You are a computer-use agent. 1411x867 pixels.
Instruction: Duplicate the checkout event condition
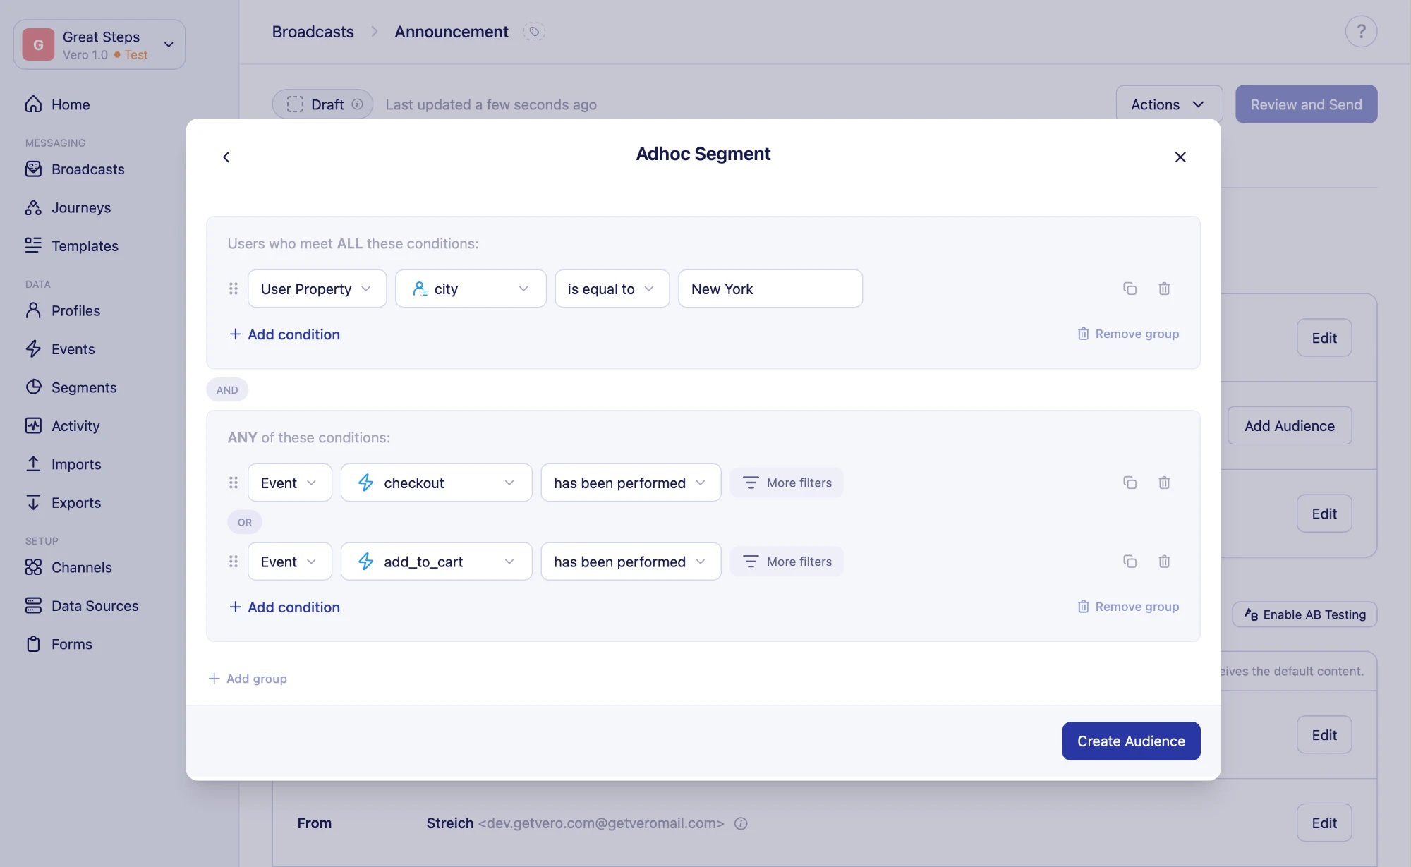1130,483
